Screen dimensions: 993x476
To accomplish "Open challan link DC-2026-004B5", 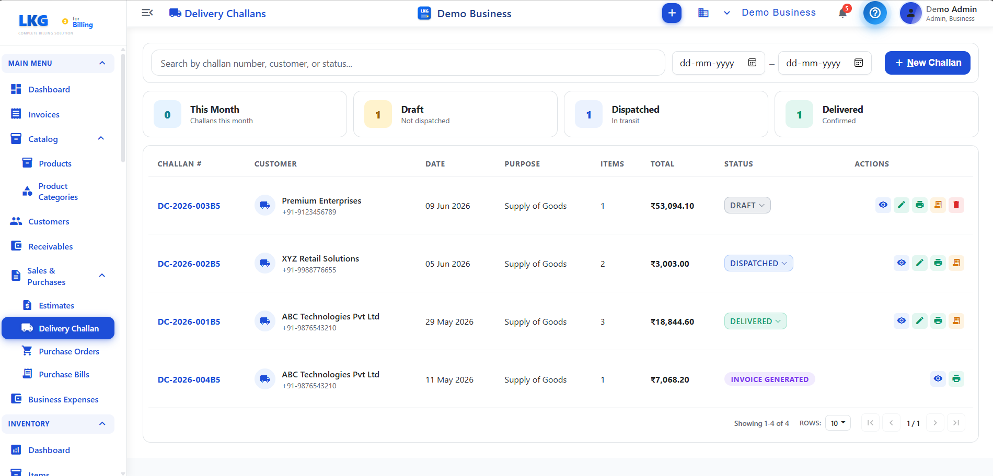I will (189, 379).
